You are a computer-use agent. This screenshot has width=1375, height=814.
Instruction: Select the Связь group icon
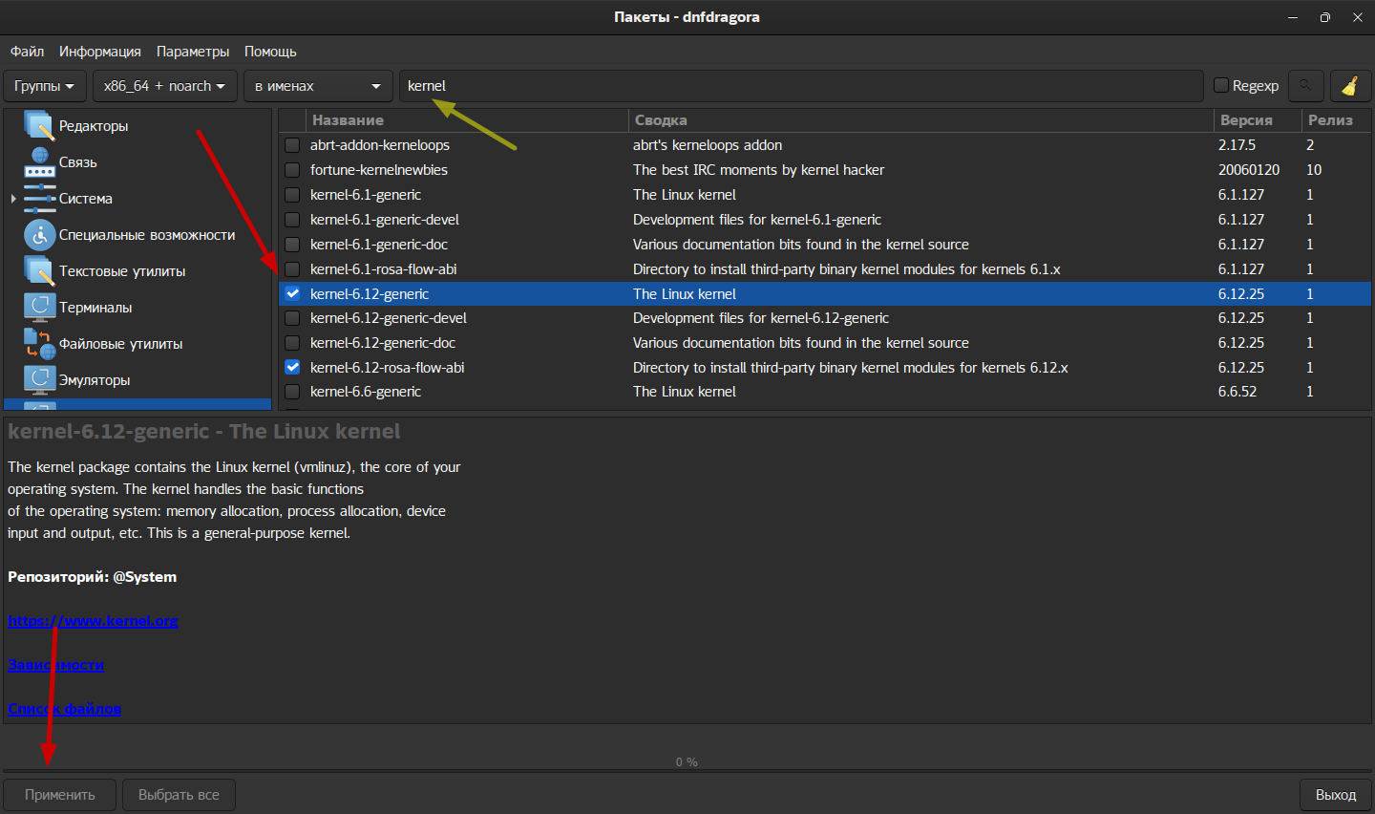(39, 162)
